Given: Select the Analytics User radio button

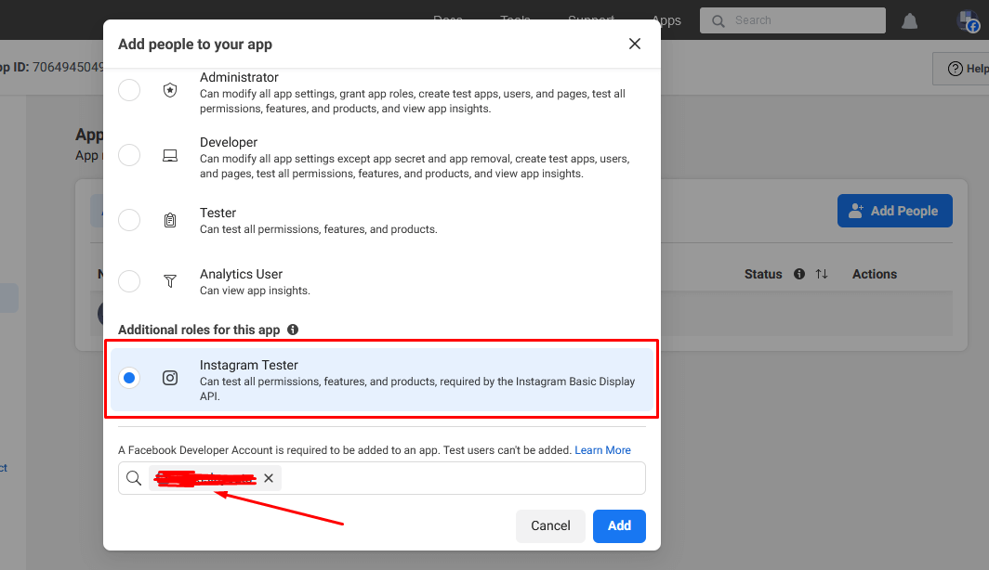Looking at the screenshot, I should point(129,281).
